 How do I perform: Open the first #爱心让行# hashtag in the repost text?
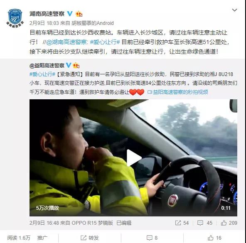click(x=105, y=42)
